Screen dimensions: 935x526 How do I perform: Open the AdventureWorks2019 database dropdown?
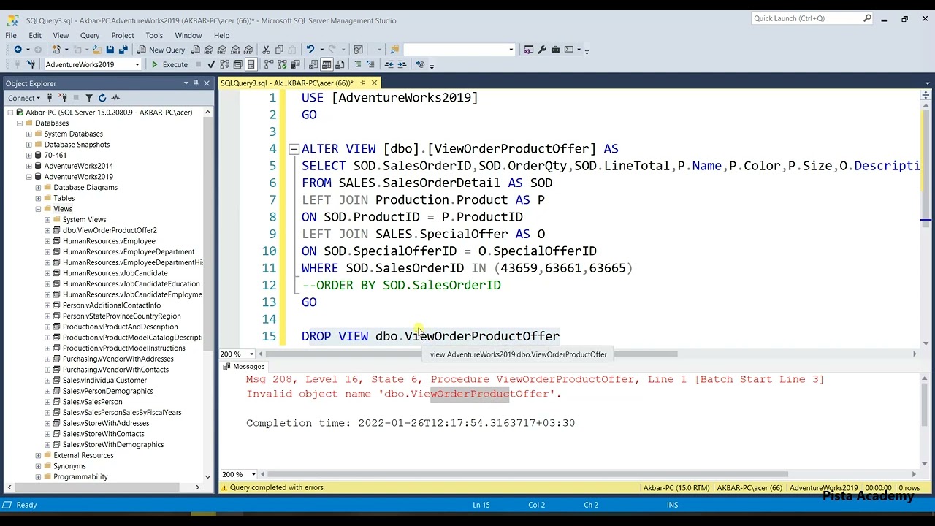point(137,64)
